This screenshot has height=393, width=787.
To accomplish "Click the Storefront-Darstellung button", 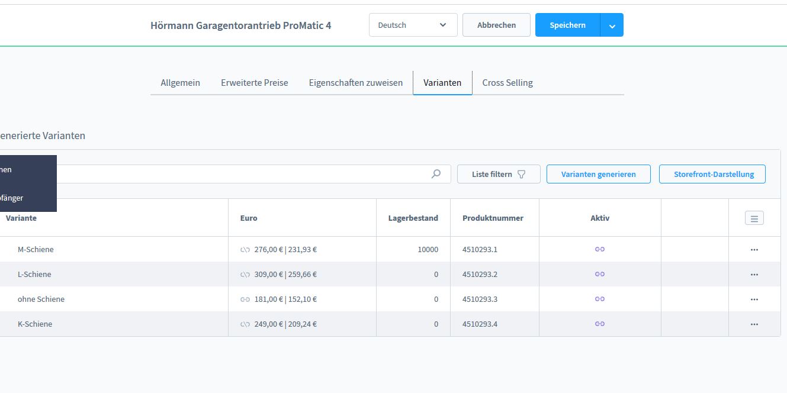I will [713, 174].
